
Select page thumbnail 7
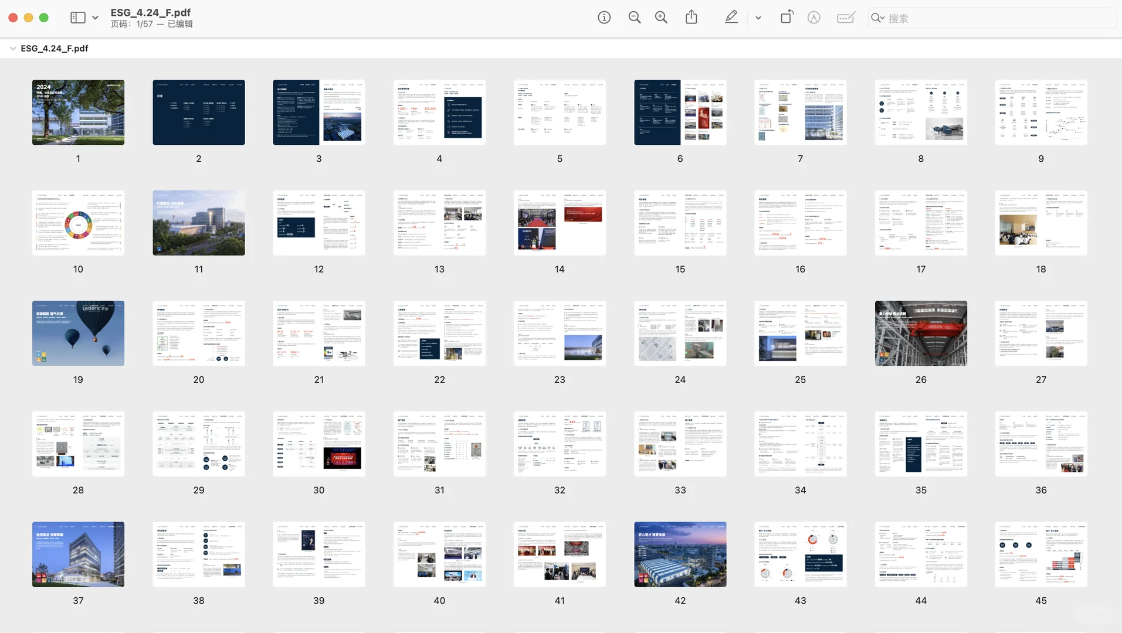[x=801, y=113]
